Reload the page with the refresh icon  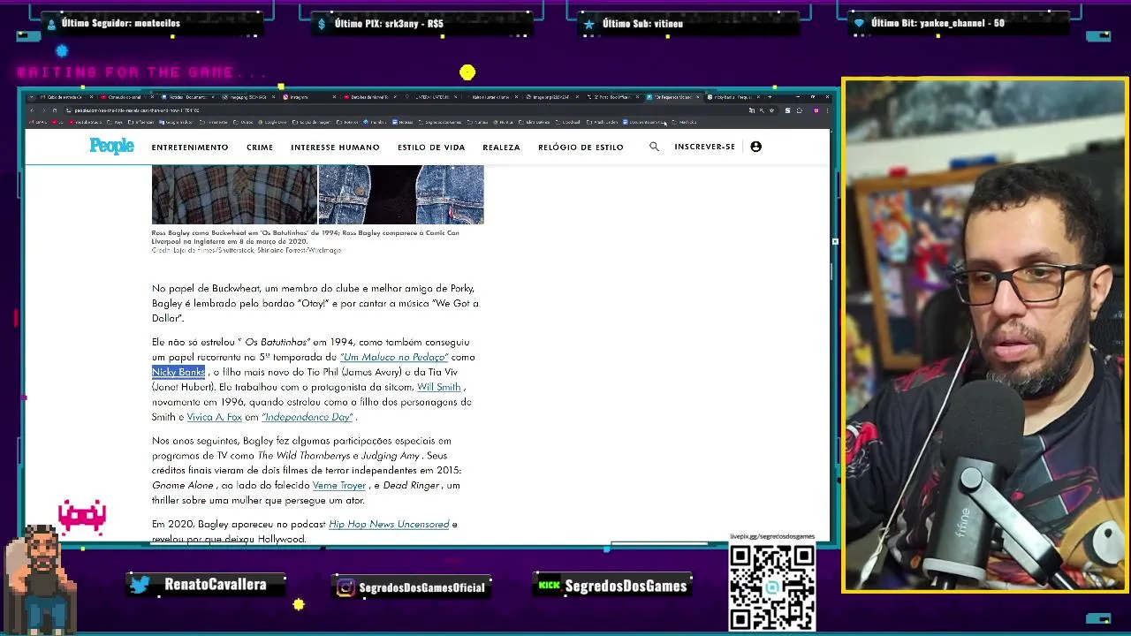pos(55,110)
